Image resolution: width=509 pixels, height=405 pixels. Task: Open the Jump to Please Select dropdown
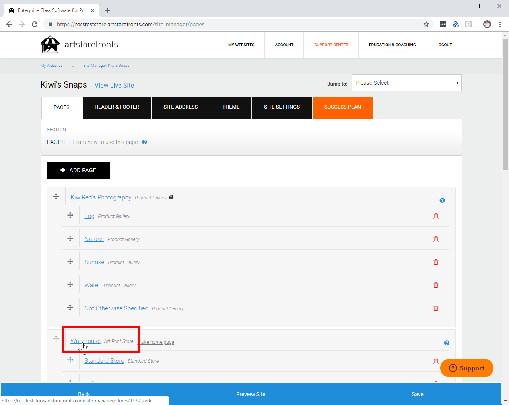pos(406,83)
